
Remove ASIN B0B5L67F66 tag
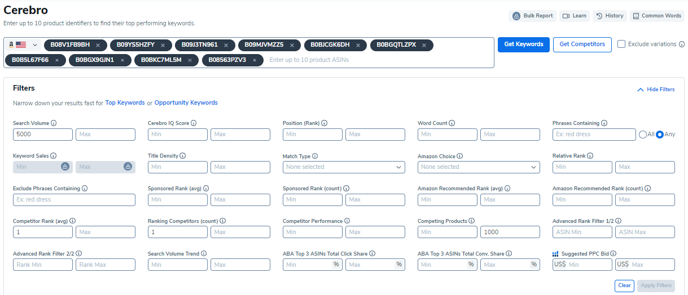click(x=57, y=60)
